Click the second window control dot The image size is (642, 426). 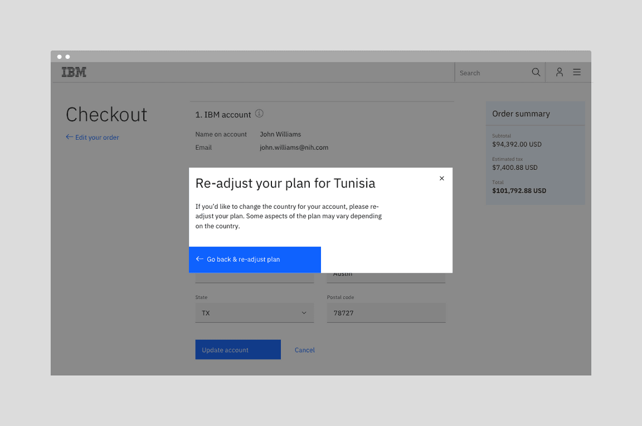coord(68,57)
